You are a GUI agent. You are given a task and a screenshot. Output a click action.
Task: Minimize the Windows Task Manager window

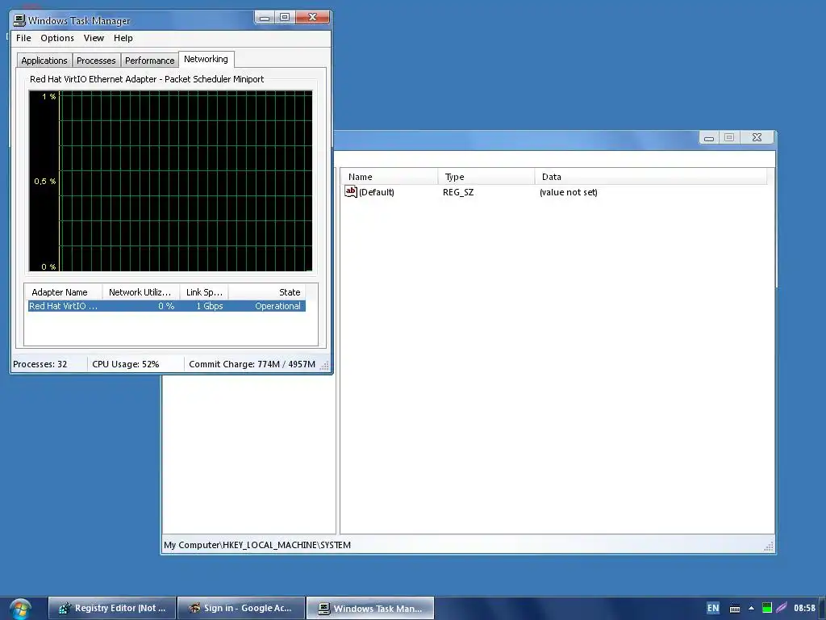coord(265,18)
